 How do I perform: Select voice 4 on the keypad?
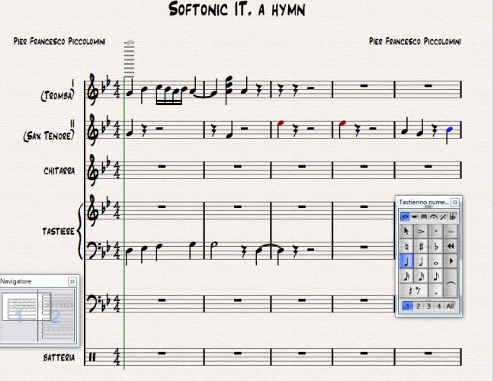[438, 306]
